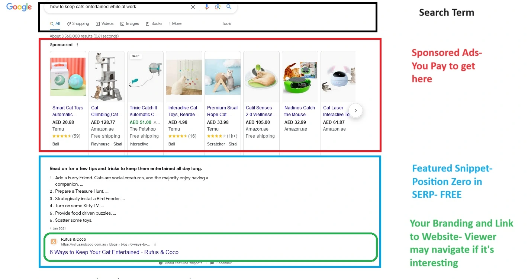Click Playhouse · Sisal tag

[x=107, y=144]
